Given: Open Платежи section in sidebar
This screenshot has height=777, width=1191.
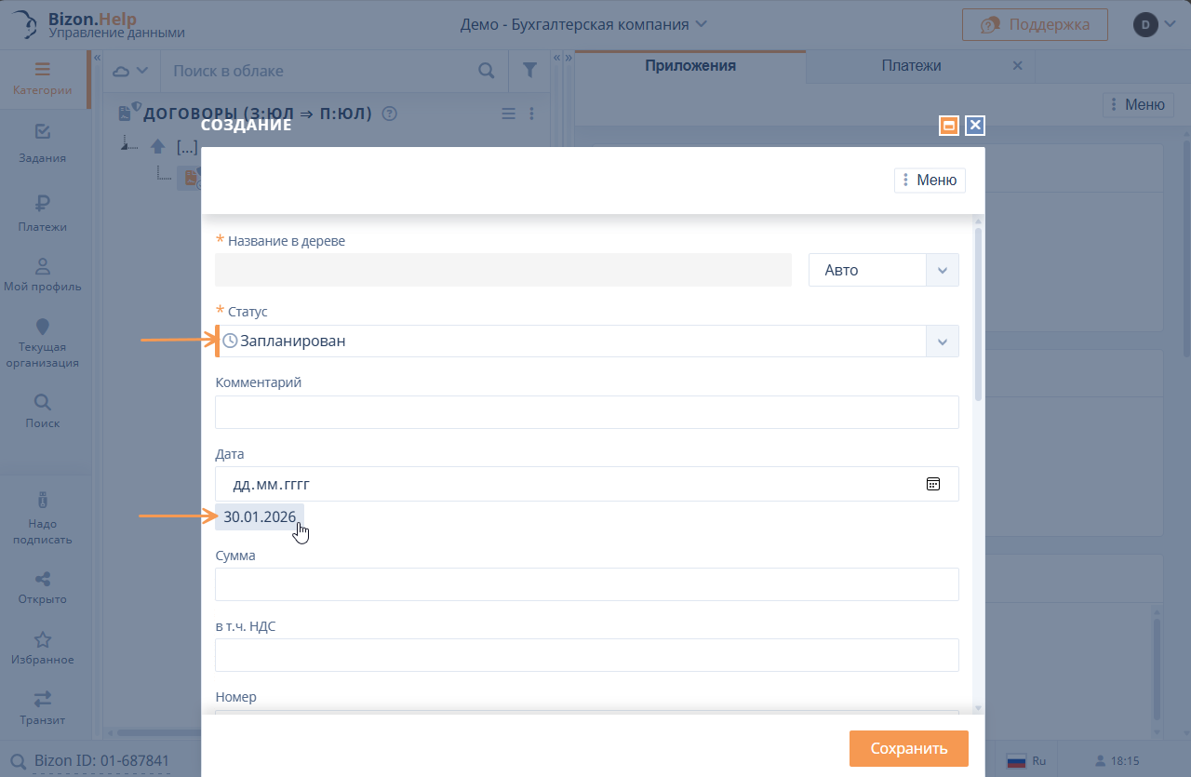Looking at the screenshot, I should (42, 213).
